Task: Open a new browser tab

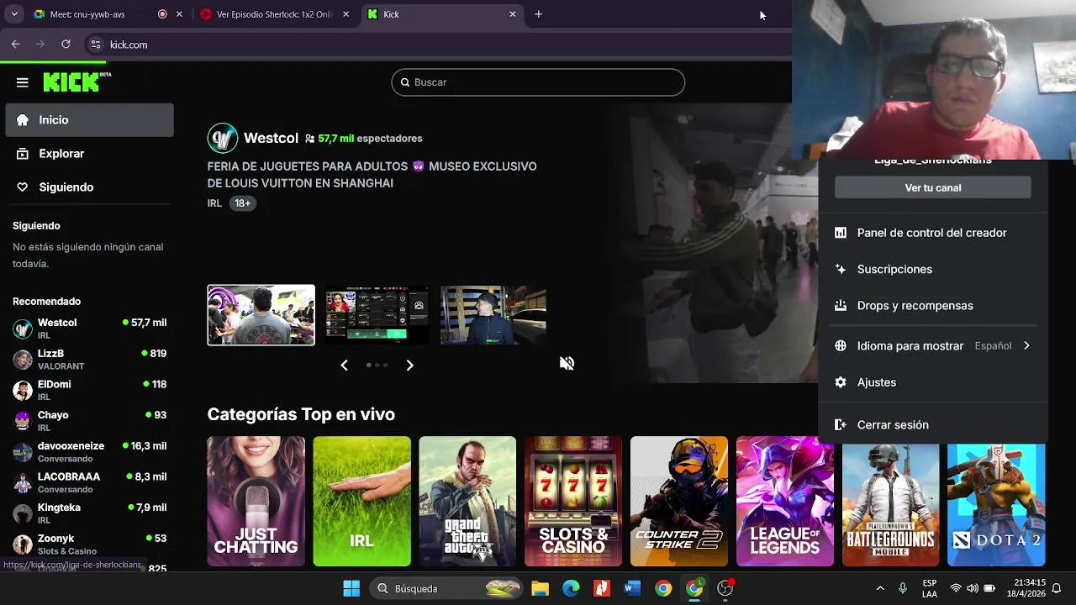Action: coord(539,14)
